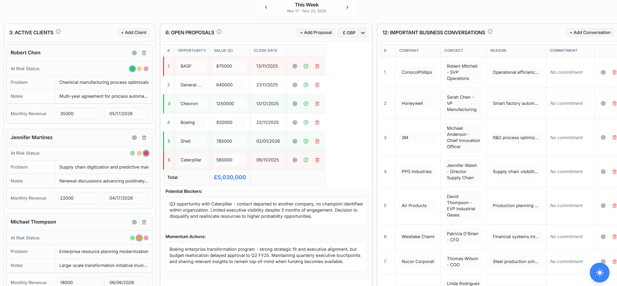Image resolution: width=617 pixels, height=286 pixels.
Task: Edit Caterpillar close date 06/11/2025
Action: (268, 160)
